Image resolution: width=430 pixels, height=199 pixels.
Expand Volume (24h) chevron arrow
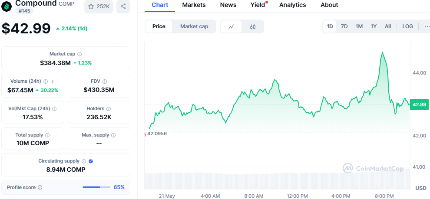click(x=53, y=81)
